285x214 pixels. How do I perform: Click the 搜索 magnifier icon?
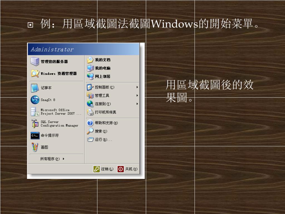click(x=90, y=131)
